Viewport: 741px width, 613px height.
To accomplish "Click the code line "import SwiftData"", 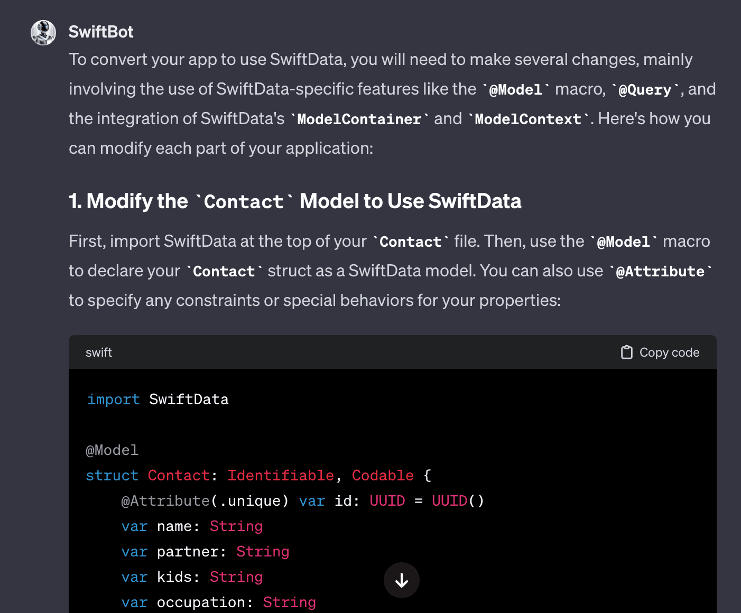I will (x=158, y=400).
